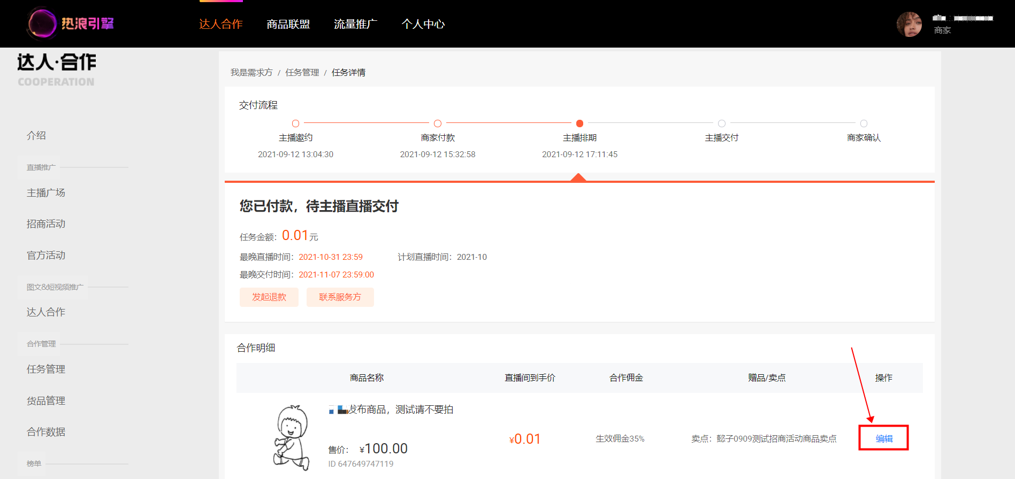
Task: Open the 达人合作 top navigation tab
Action: [x=221, y=24]
